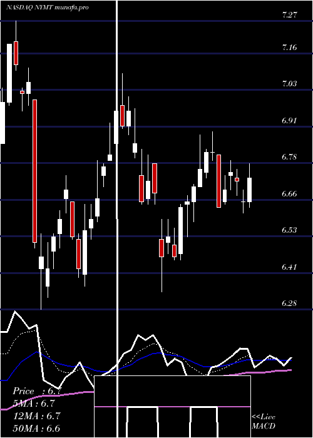Image resolution: width=313 pixels, height=438 pixels.
Task: Click the MACD histogram box at bottom
Action: point(172,407)
